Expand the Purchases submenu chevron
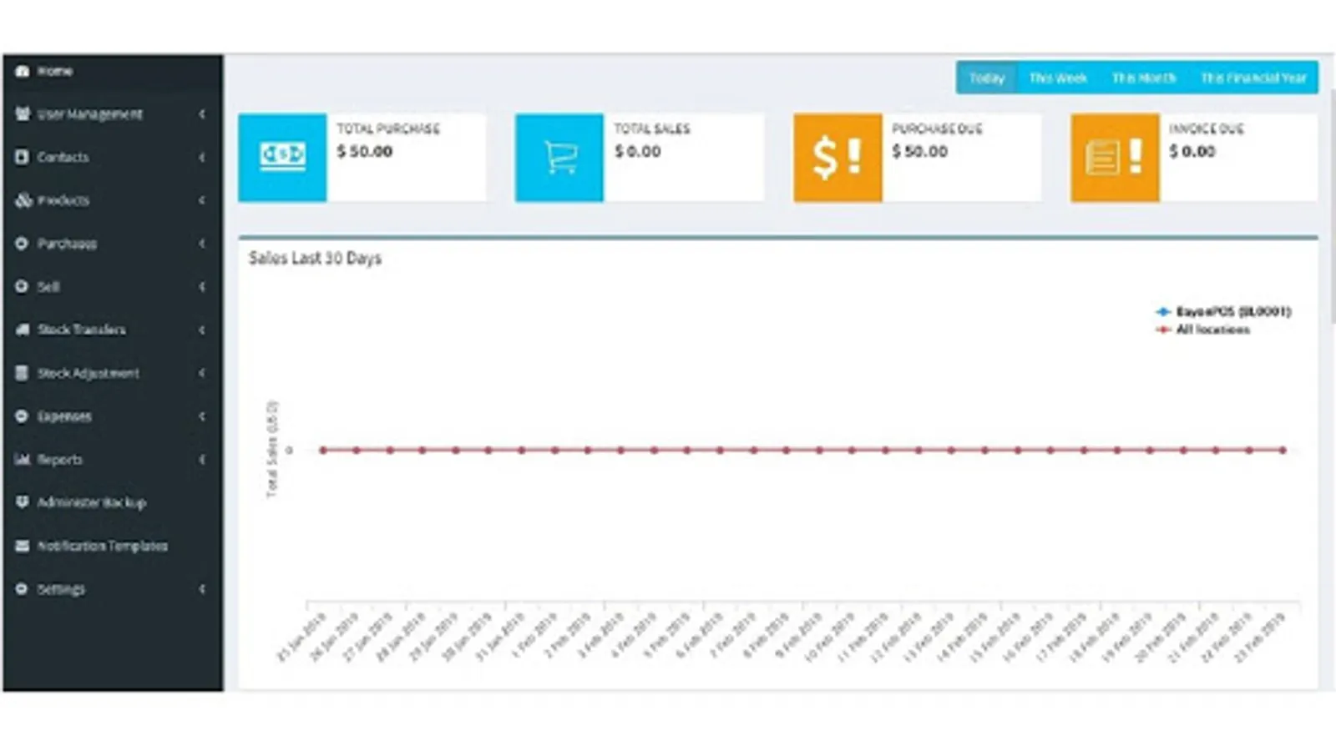The height and width of the screenshot is (751, 1336). point(202,244)
